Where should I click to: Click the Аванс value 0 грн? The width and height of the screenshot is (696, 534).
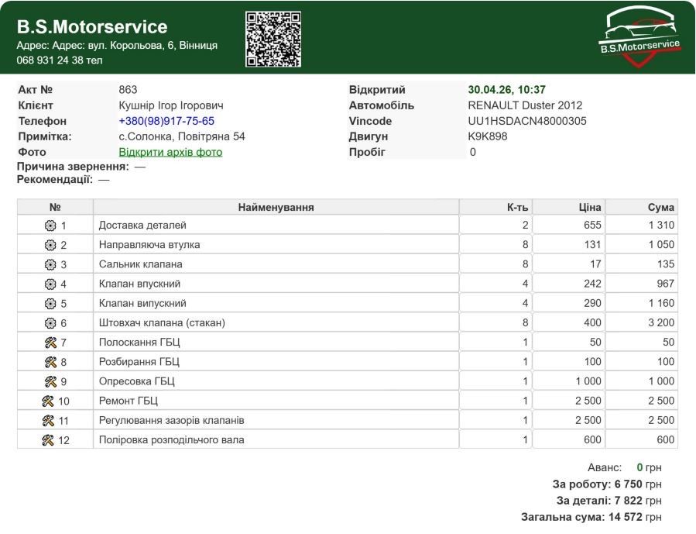coord(649,468)
